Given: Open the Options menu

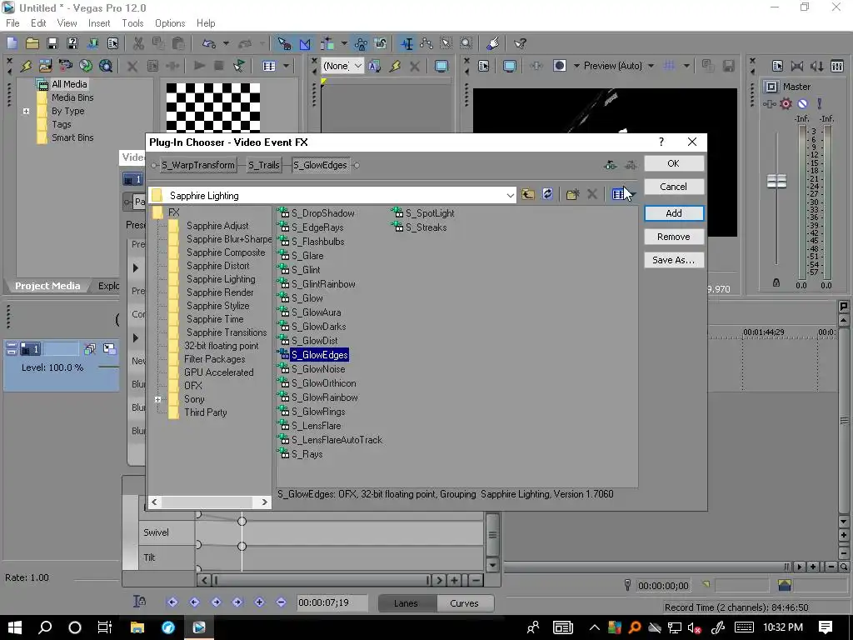Looking at the screenshot, I should pos(170,22).
